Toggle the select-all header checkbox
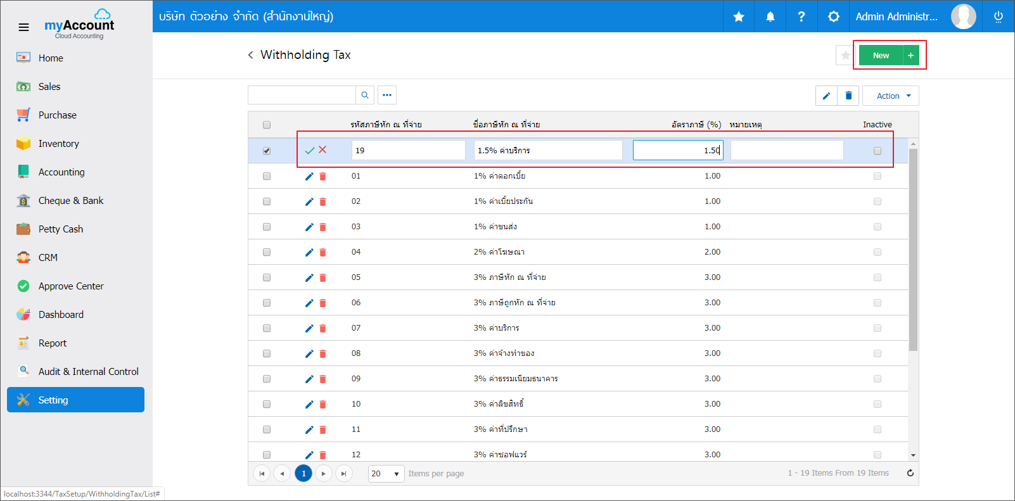This screenshot has height=501, width=1015. pyautogui.click(x=267, y=125)
